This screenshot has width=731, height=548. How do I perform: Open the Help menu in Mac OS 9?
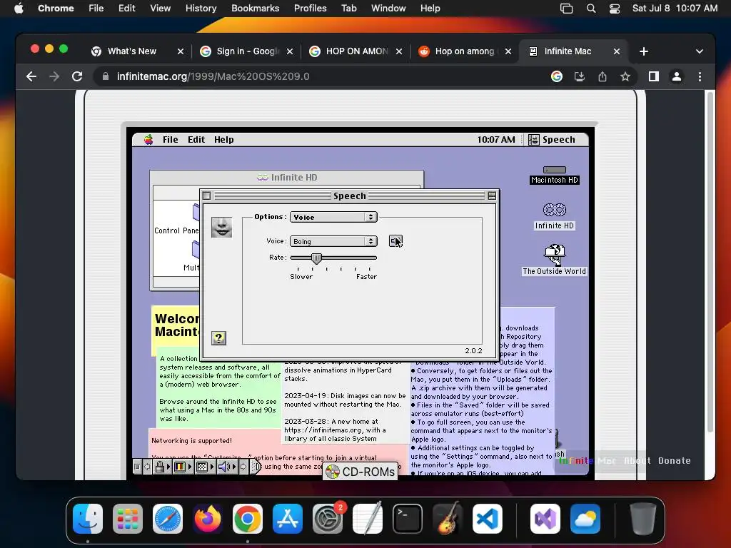point(223,139)
